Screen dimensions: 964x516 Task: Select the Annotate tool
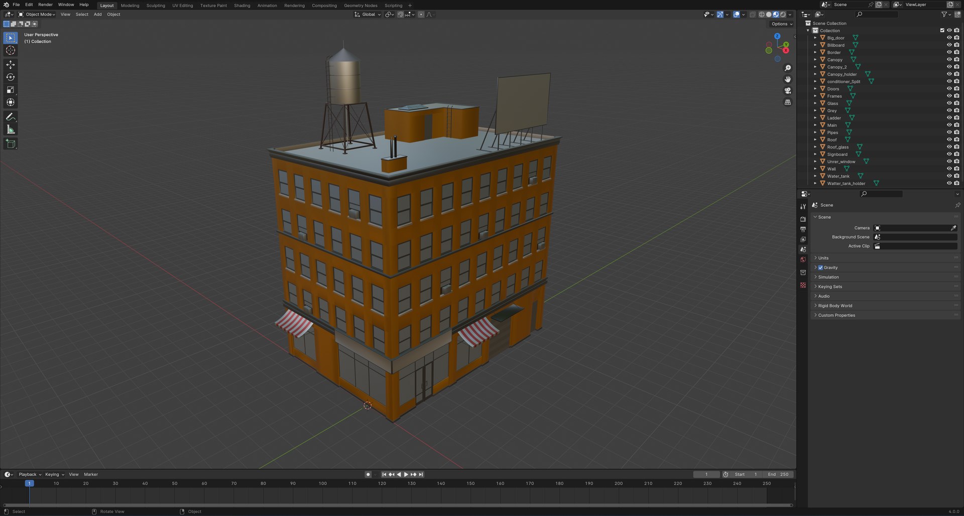[11, 117]
